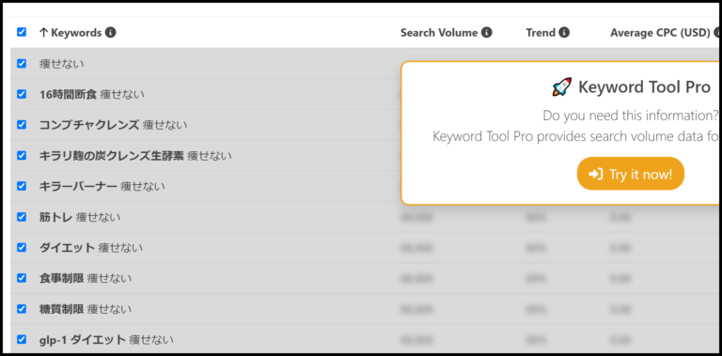The image size is (722, 356).
Task: Toggle checkbox for 筋トレ 痩せない
Action: pos(22,217)
